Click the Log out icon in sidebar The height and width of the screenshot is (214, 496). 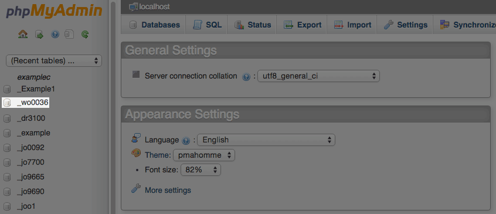(x=39, y=34)
